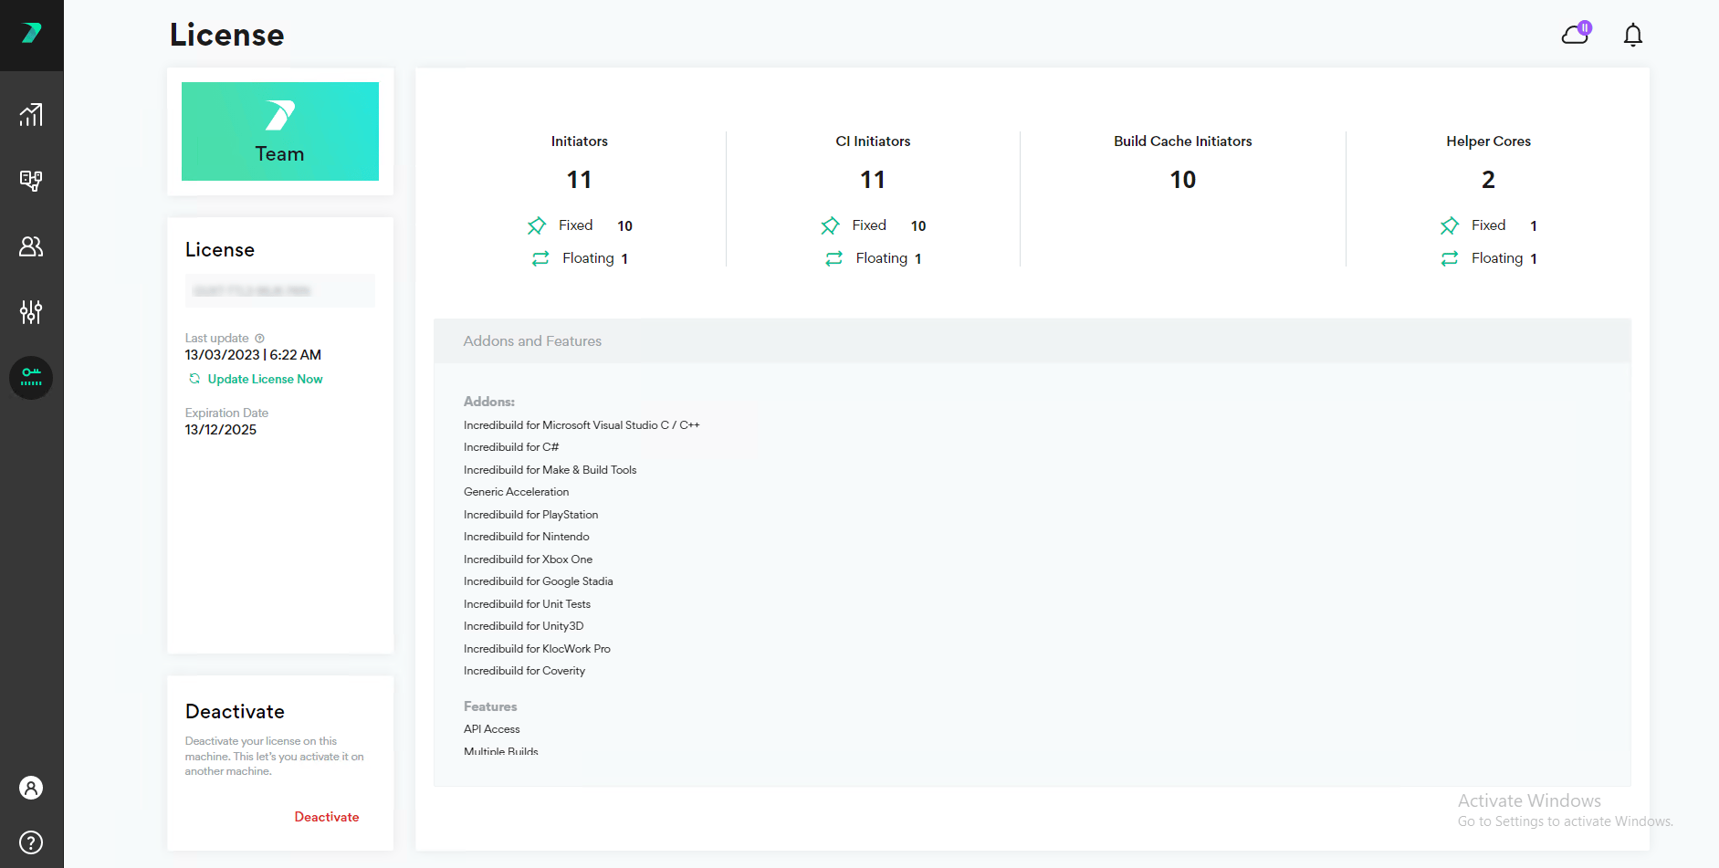This screenshot has width=1719, height=868.
Task: Click the Initiators column heading
Action: click(x=580, y=141)
